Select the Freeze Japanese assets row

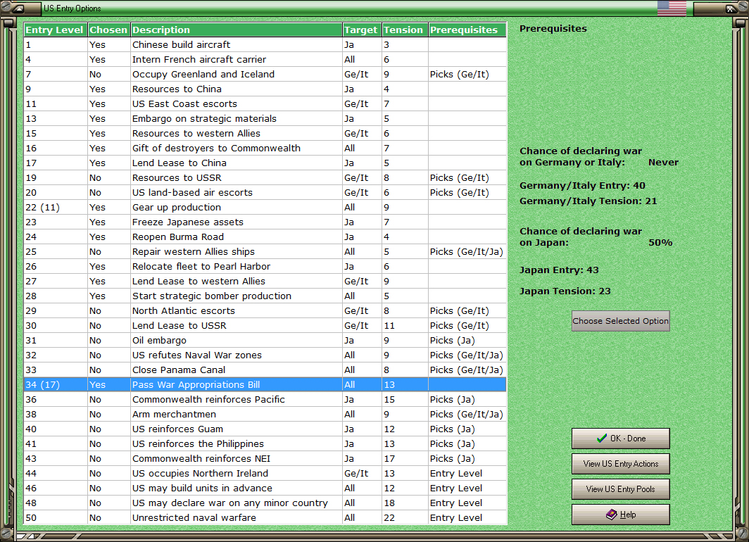point(265,222)
